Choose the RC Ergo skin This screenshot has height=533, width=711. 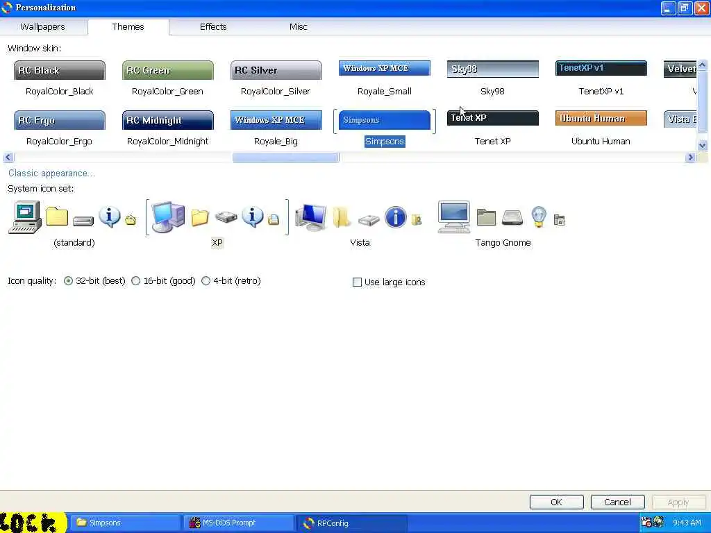60,120
